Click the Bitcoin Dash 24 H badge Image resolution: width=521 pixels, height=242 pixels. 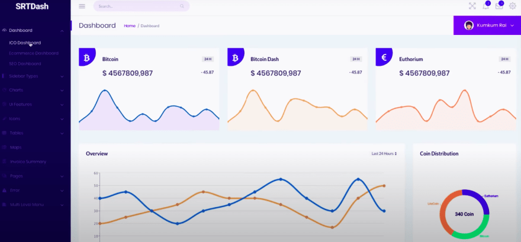[356, 59]
